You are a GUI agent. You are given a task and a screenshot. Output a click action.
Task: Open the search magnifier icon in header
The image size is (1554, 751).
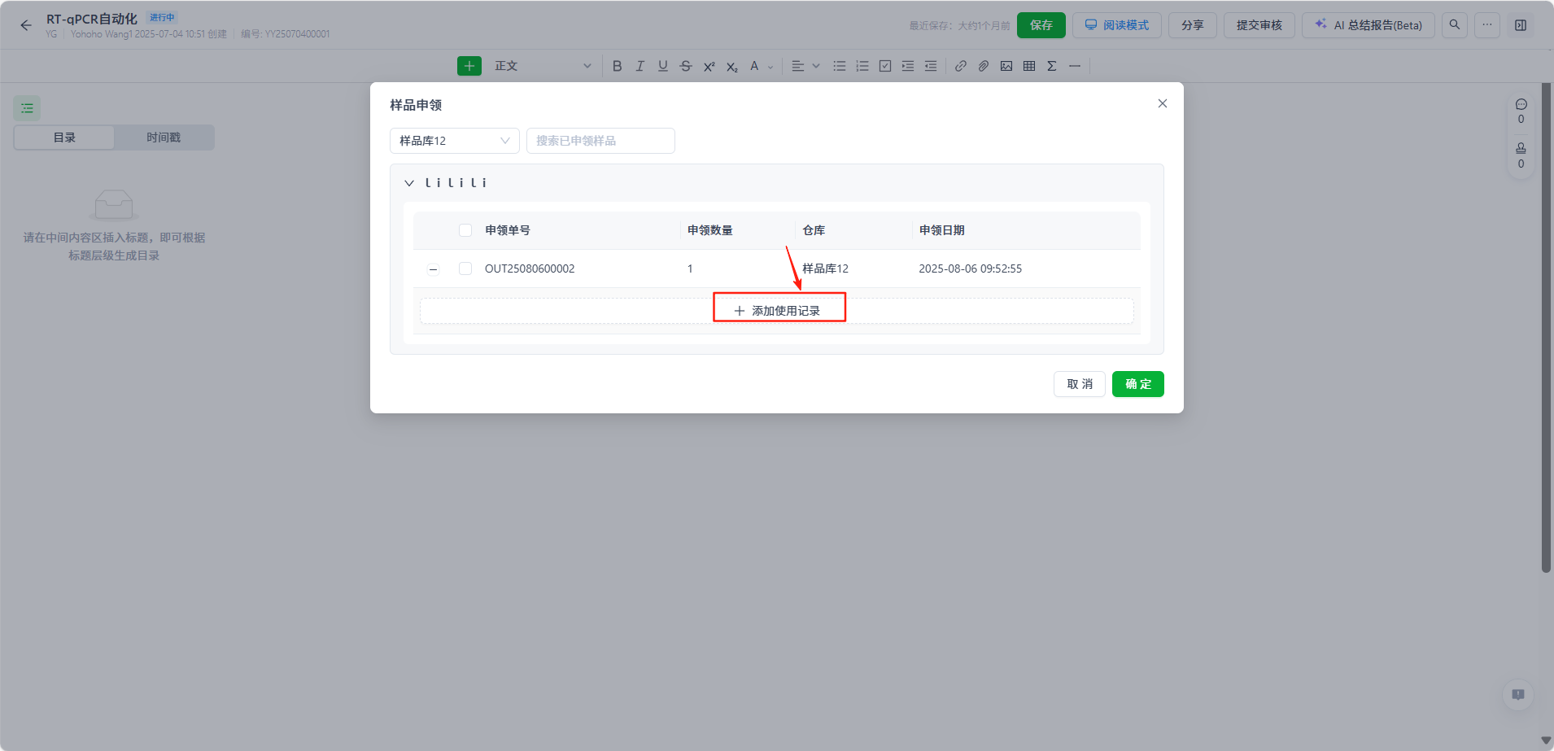pos(1454,25)
